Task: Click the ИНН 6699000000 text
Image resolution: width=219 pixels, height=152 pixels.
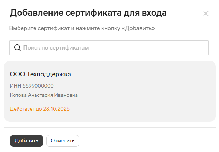Action: click(x=32, y=86)
